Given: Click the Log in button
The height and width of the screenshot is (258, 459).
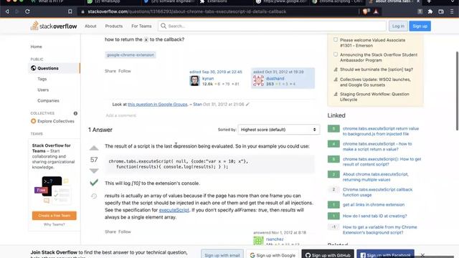Looking at the screenshot, I should (398, 26).
